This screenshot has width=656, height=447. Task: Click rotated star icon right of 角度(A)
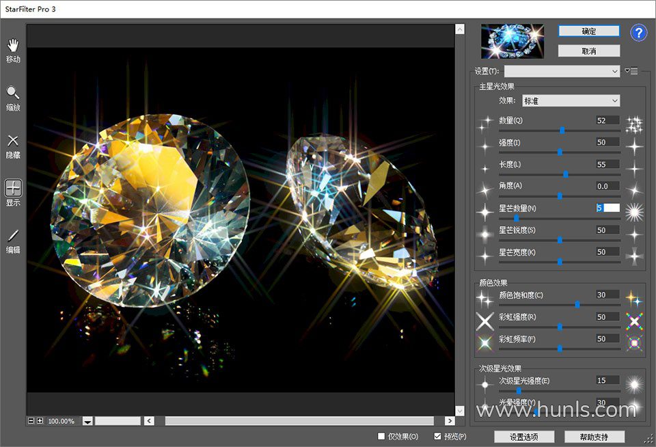(634, 191)
